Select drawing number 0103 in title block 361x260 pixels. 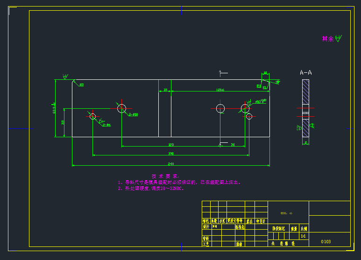point(326,242)
